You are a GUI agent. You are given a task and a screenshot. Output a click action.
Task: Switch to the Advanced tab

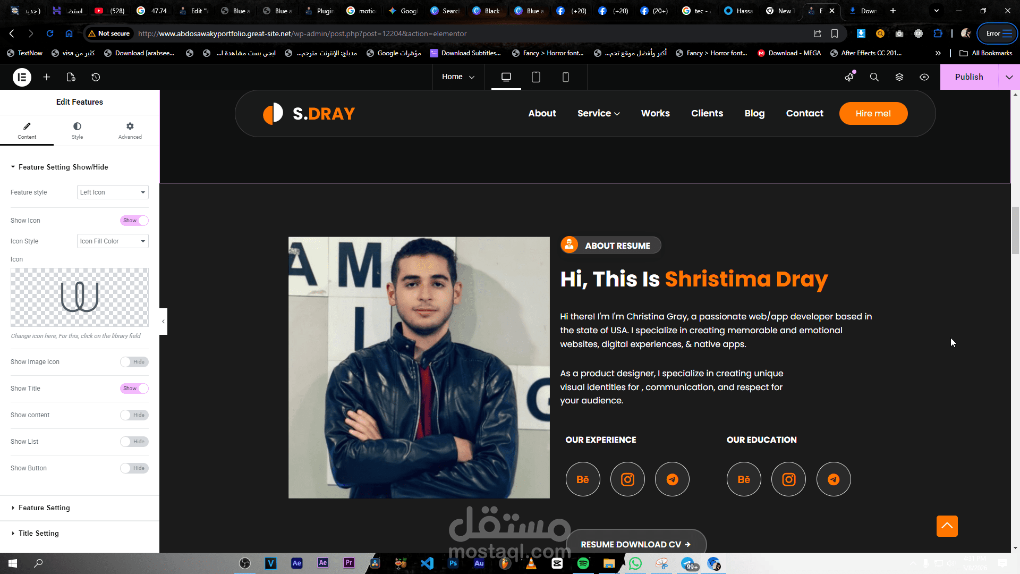(x=130, y=130)
